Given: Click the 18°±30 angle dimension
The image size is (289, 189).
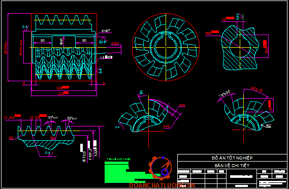Looking at the screenshot, I should (224, 93).
